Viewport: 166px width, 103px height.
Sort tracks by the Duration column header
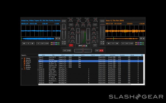point(122,55)
